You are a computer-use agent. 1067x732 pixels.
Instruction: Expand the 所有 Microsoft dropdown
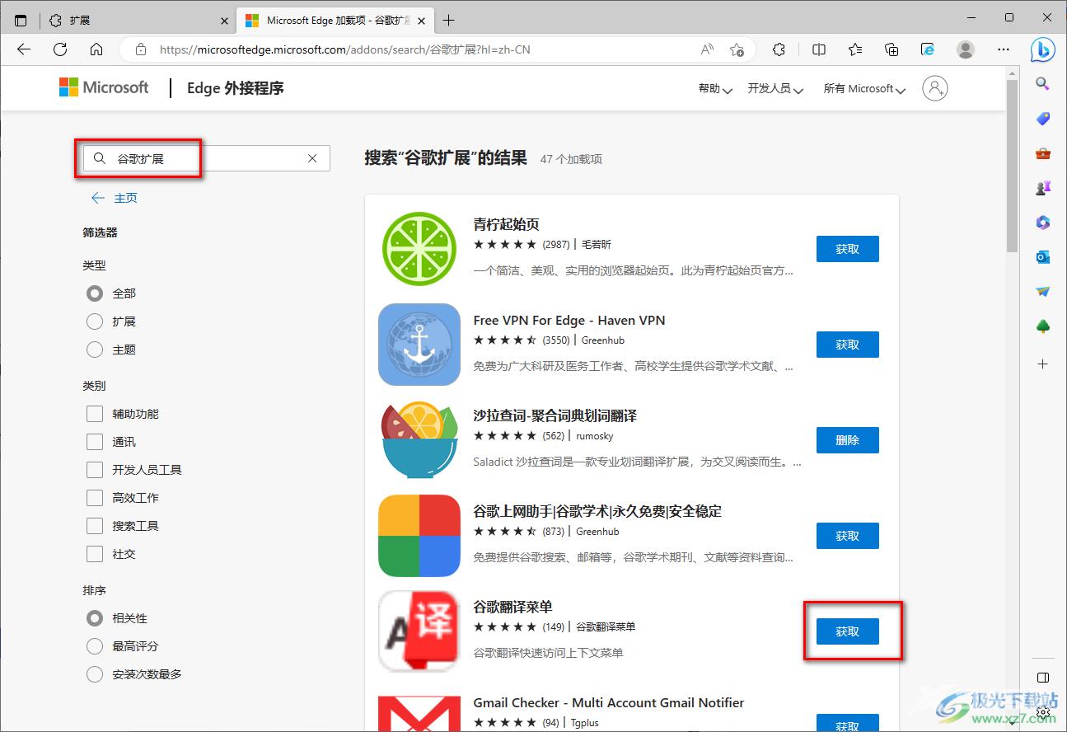pyautogui.click(x=864, y=88)
